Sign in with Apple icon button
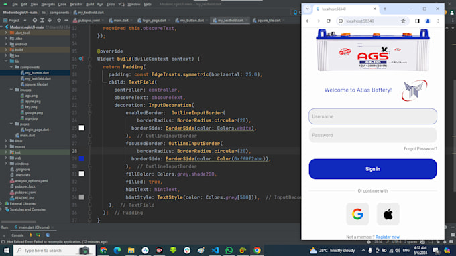Image resolution: width=456 pixels, height=256 pixels. [388, 214]
